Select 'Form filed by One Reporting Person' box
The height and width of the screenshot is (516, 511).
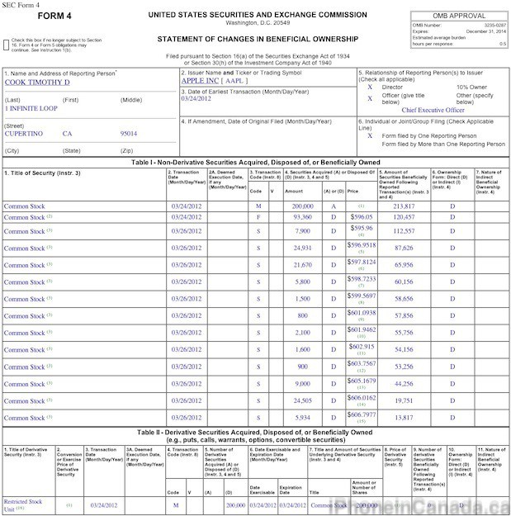tap(369, 135)
